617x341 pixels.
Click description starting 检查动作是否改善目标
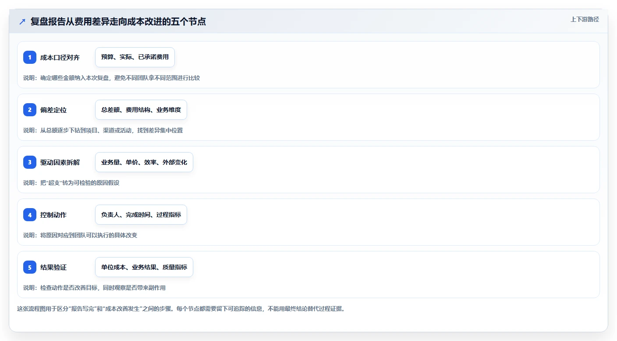[95, 288]
